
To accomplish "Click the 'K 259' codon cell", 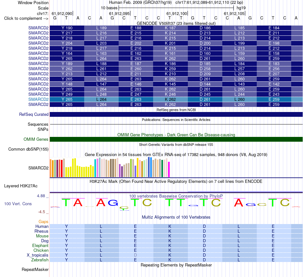I will (170, 69).
